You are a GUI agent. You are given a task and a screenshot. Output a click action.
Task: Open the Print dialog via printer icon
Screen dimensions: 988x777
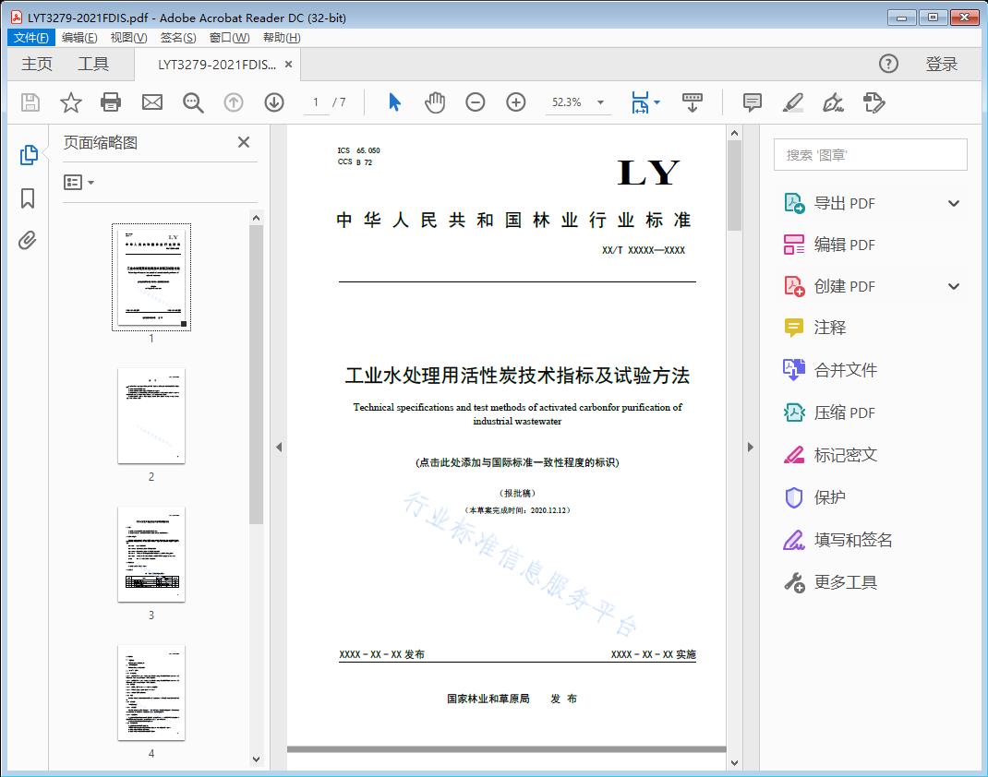(x=111, y=102)
